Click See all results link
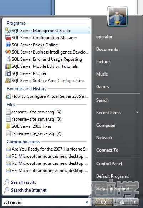The height and width of the screenshot is (208, 143). coord(24,182)
